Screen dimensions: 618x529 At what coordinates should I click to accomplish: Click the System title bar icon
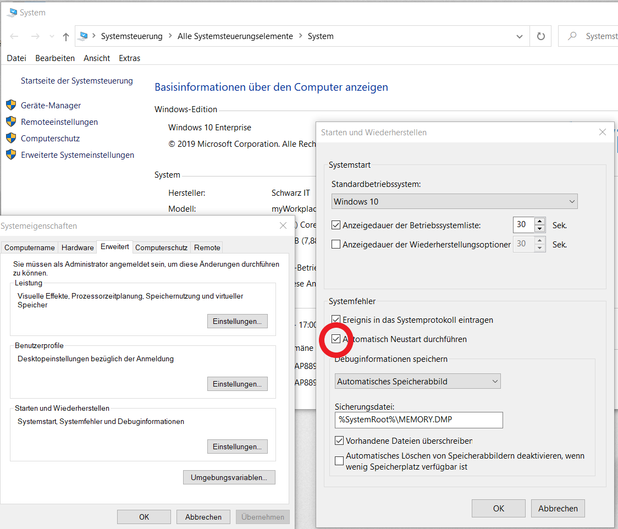[x=12, y=13]
